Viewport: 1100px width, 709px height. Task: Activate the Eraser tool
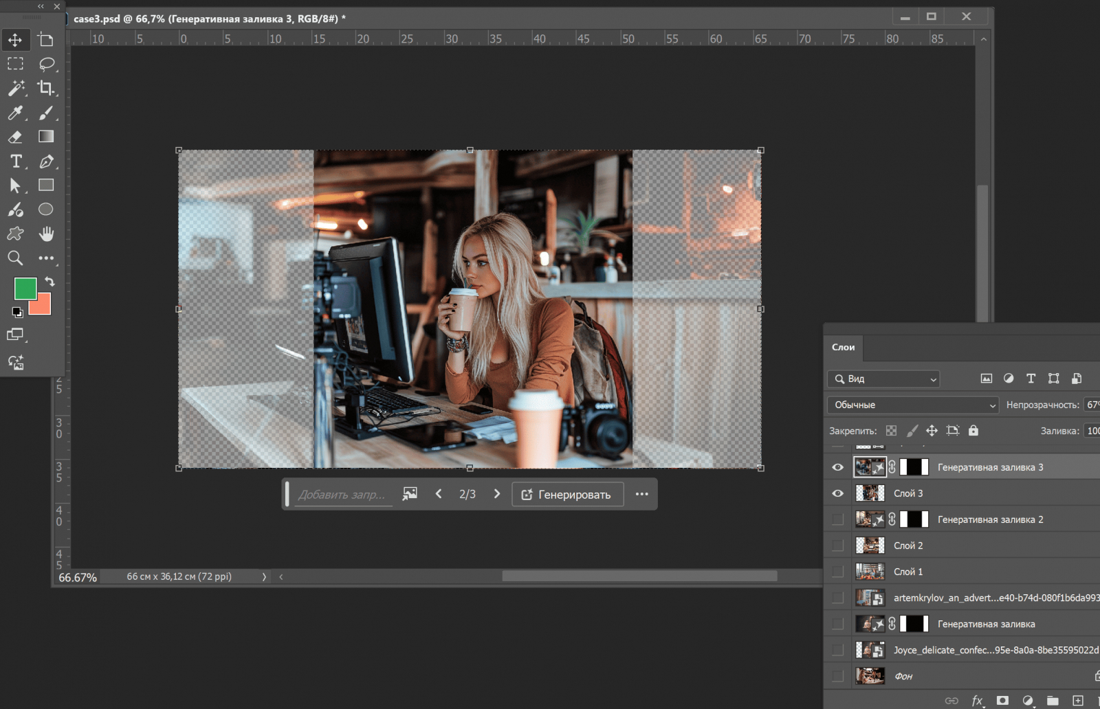click(15, 137)
